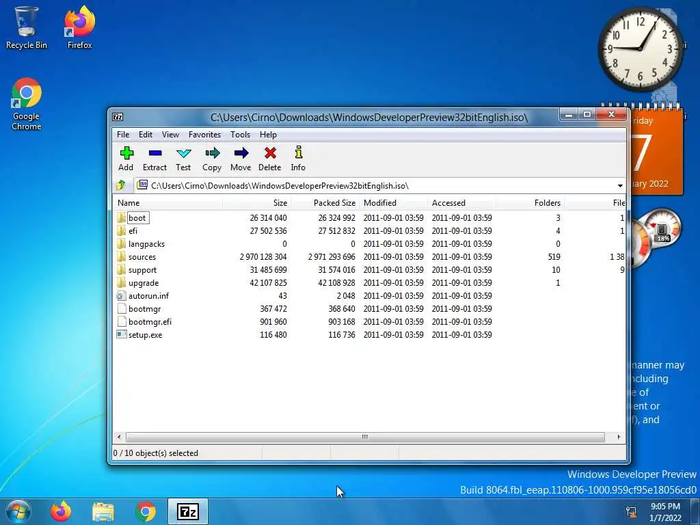Image resolution: width=700 pixels, height=525 pixels.
Task: Open Chrome from the taskbar
Action: (x=146, y=511)
